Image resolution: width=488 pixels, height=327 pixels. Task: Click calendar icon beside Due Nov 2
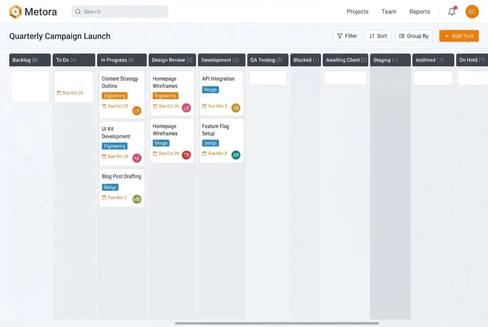pos(104,197)
